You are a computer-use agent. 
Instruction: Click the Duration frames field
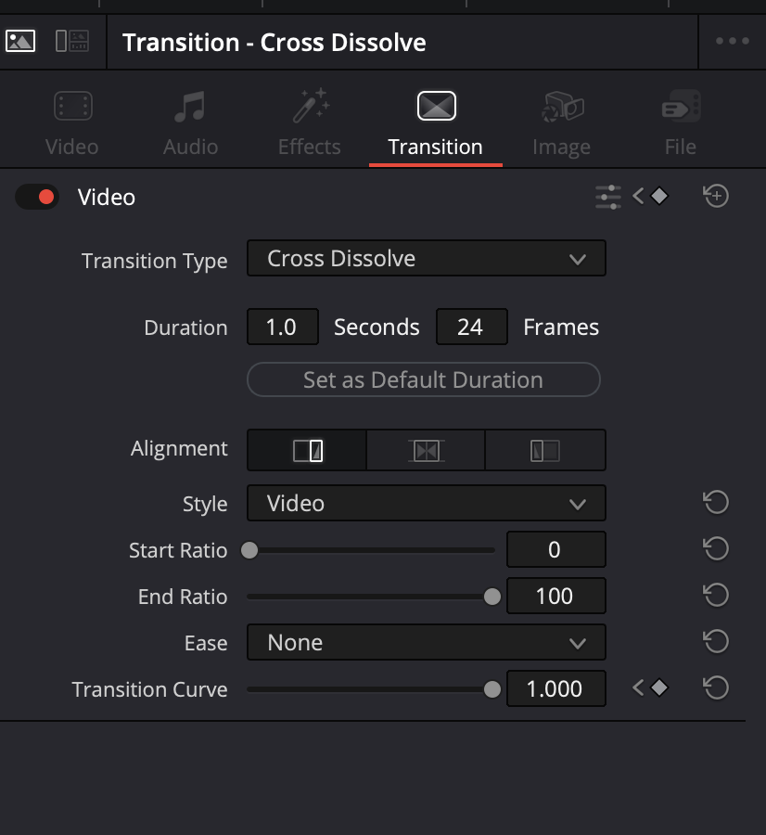tap(472, 327)
